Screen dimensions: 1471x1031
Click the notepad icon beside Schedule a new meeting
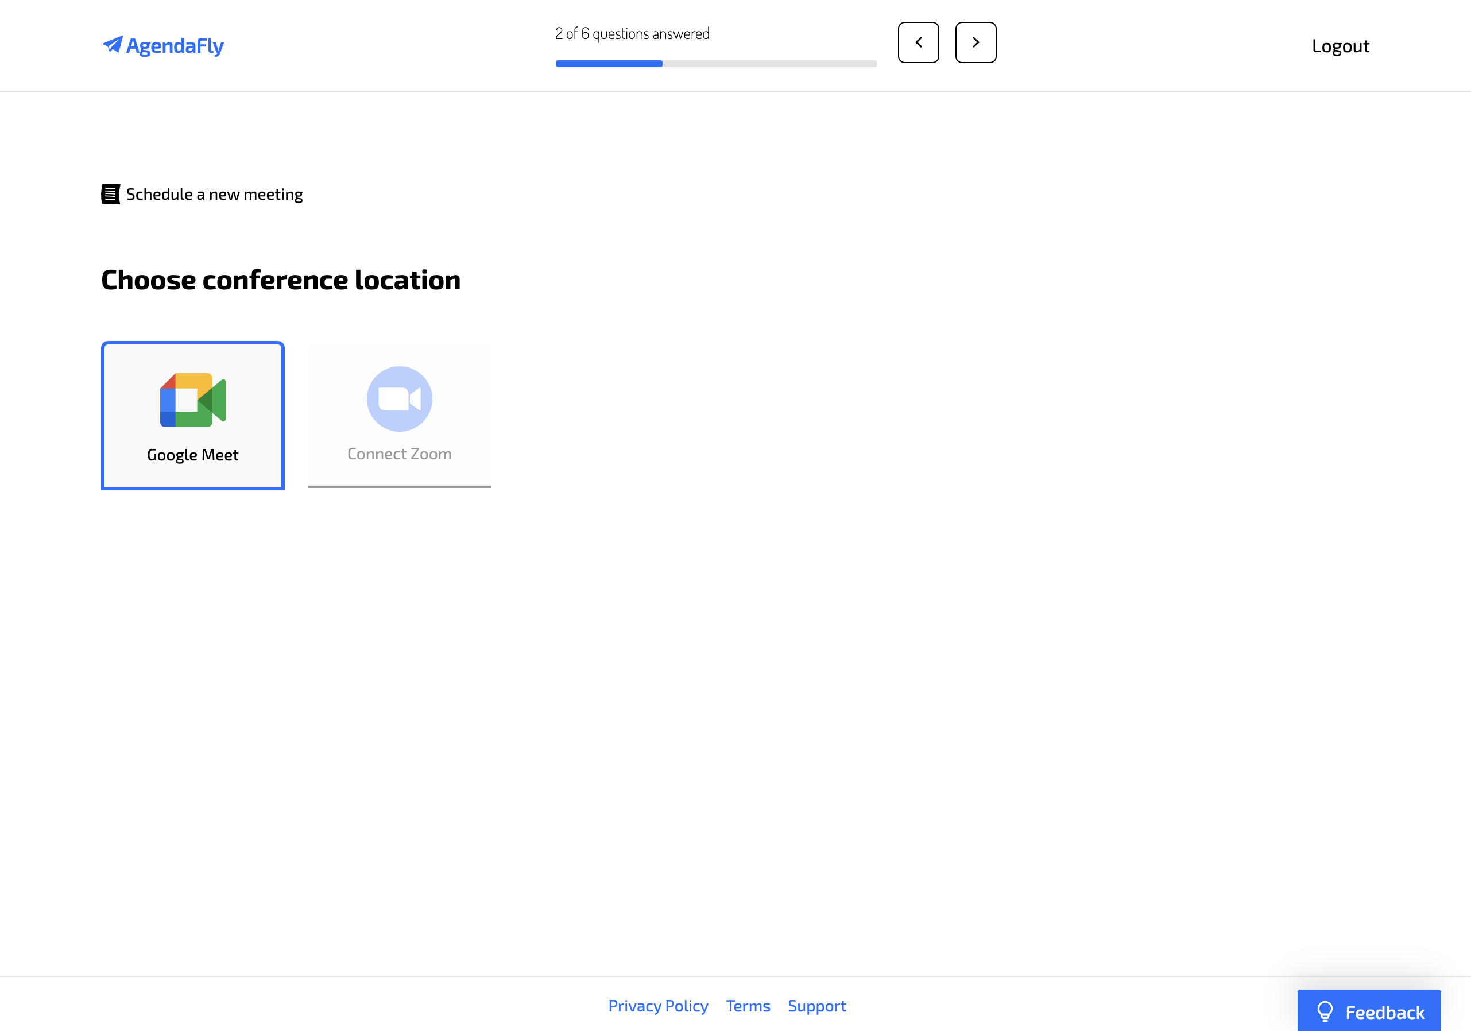click(111, 194)
